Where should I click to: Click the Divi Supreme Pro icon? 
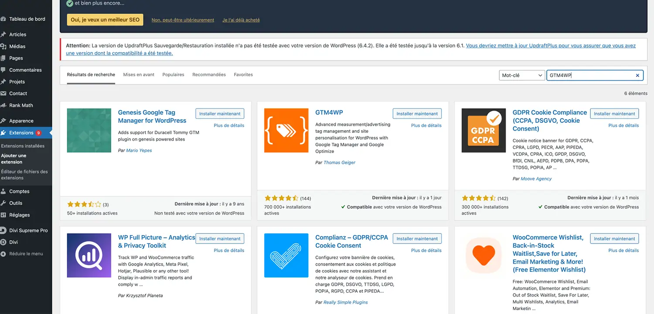(3, 230)
